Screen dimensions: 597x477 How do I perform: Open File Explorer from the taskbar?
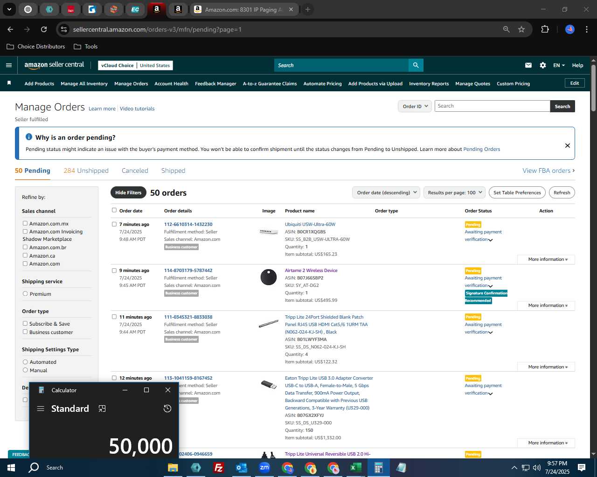click(173, 468)
